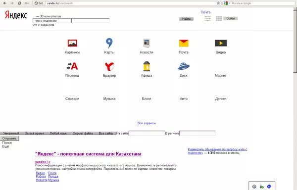Click the Отправить submit button
Viewport: 297px width, 190px height.
[x=9, y=139]
